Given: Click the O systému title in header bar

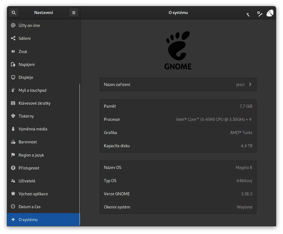Looking at the screenshot, I should tap(178, 13).
